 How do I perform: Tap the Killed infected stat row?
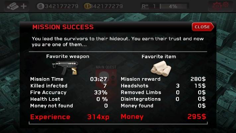[x=69, y=86]
